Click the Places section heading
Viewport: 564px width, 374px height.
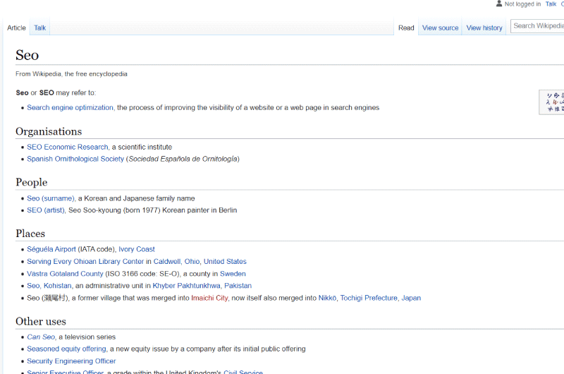pyautogui.click(x=30, y=234)
